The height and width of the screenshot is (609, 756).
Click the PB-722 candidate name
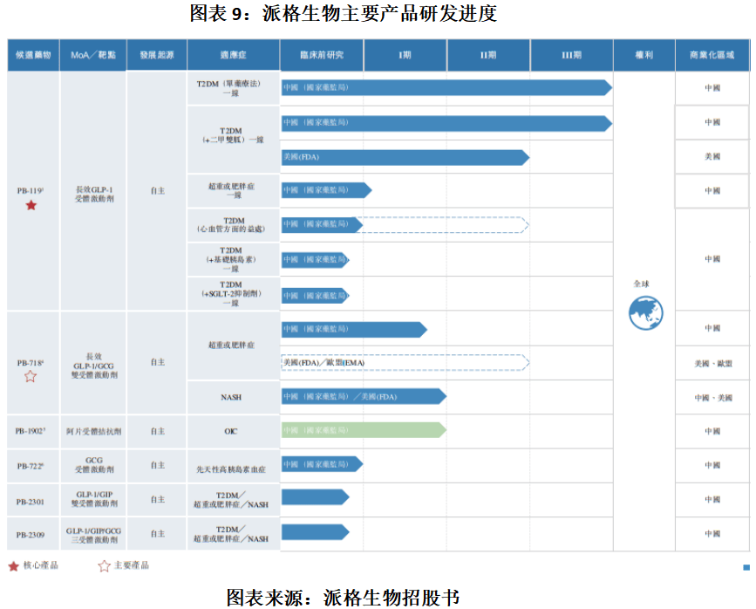[31, 466]
